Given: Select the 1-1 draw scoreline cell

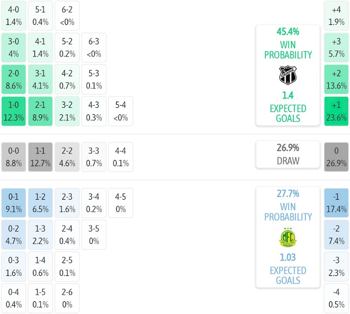Looking at the screenshot, I should click(40, 157).
